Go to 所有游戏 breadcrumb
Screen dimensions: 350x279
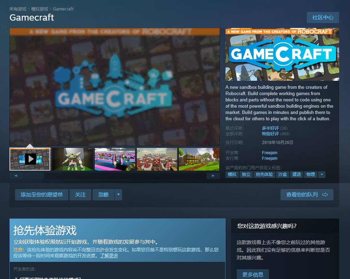coord(18,9)
